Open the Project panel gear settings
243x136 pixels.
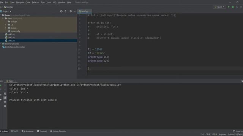pyautogui.click(x=71, y=11)
